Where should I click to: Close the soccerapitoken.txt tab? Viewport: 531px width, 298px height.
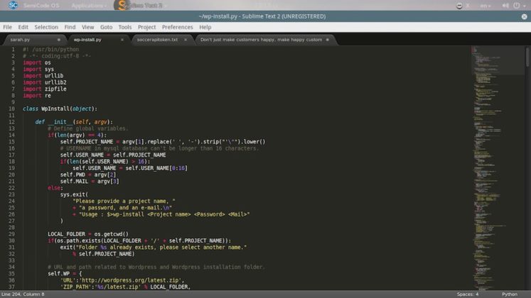pyautogui.click(x=186, y=40)
